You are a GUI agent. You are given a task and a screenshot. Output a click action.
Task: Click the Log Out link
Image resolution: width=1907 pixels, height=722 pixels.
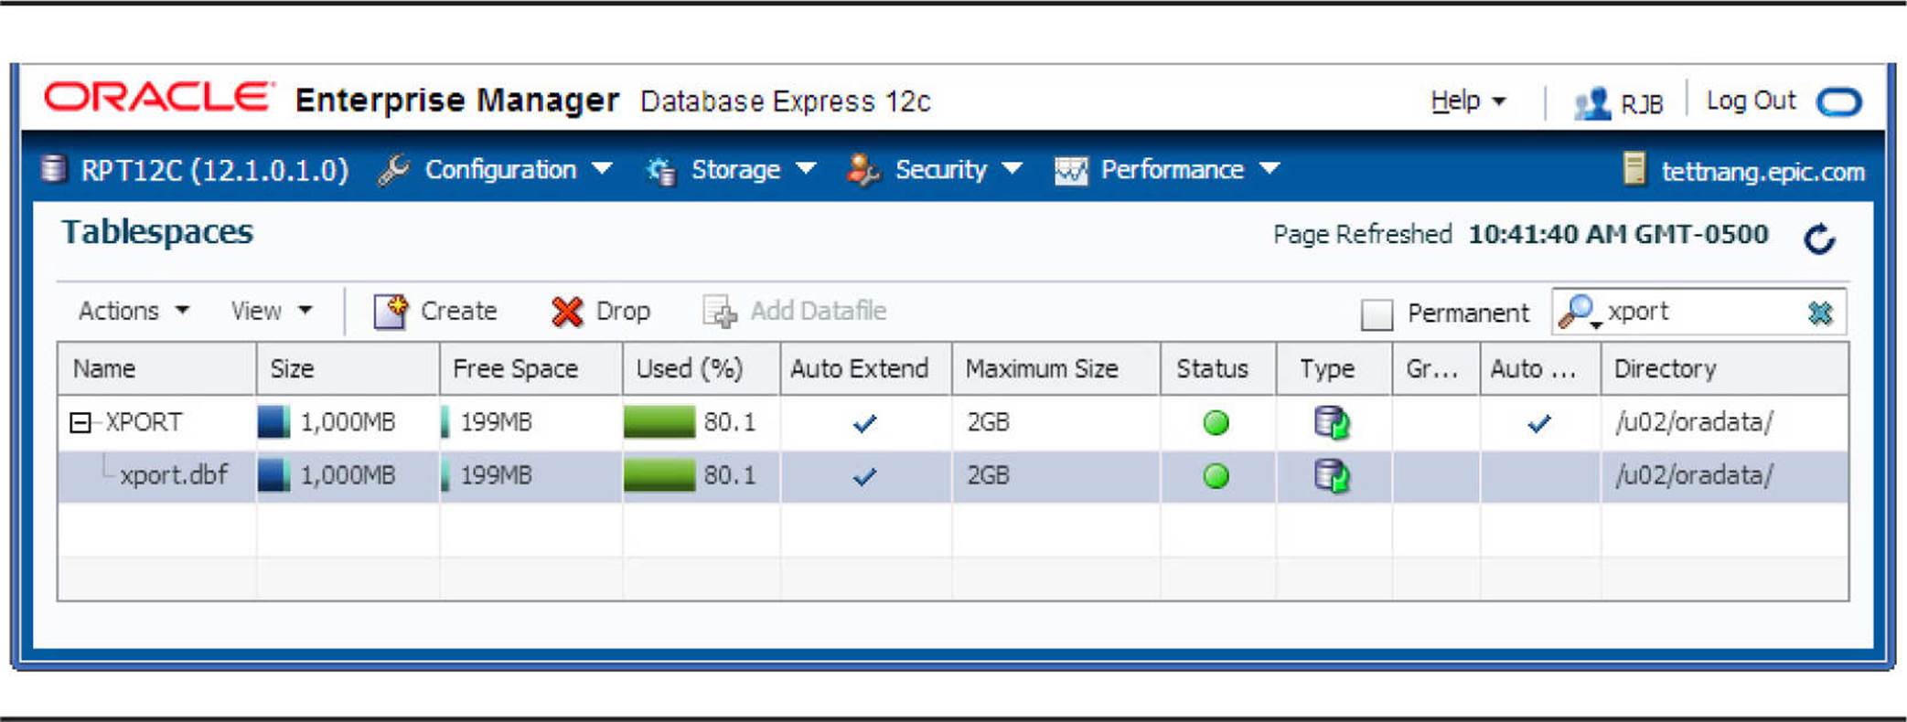pyautogui.click(x=1751, y=101)
